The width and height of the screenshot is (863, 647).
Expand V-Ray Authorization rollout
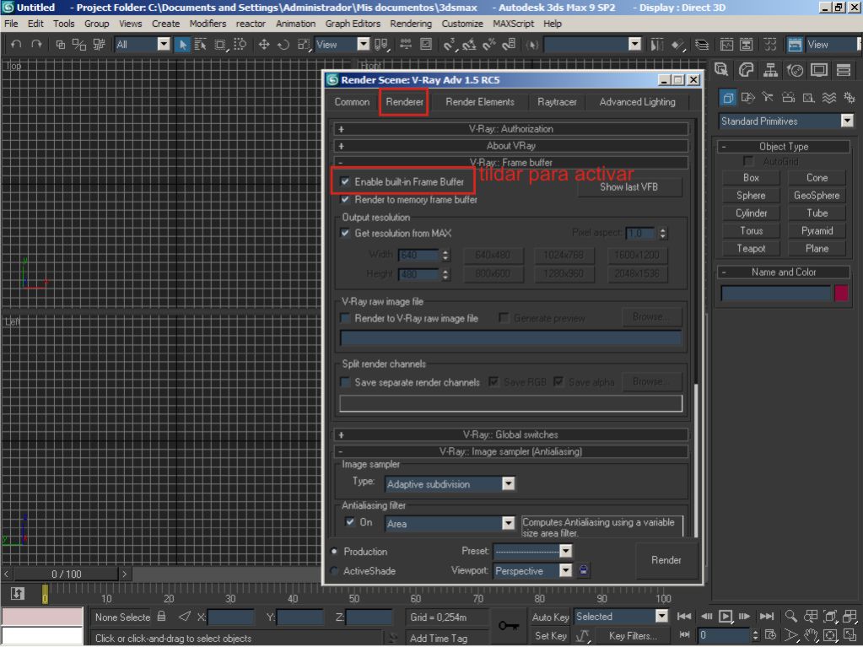[x=510, y=129]
